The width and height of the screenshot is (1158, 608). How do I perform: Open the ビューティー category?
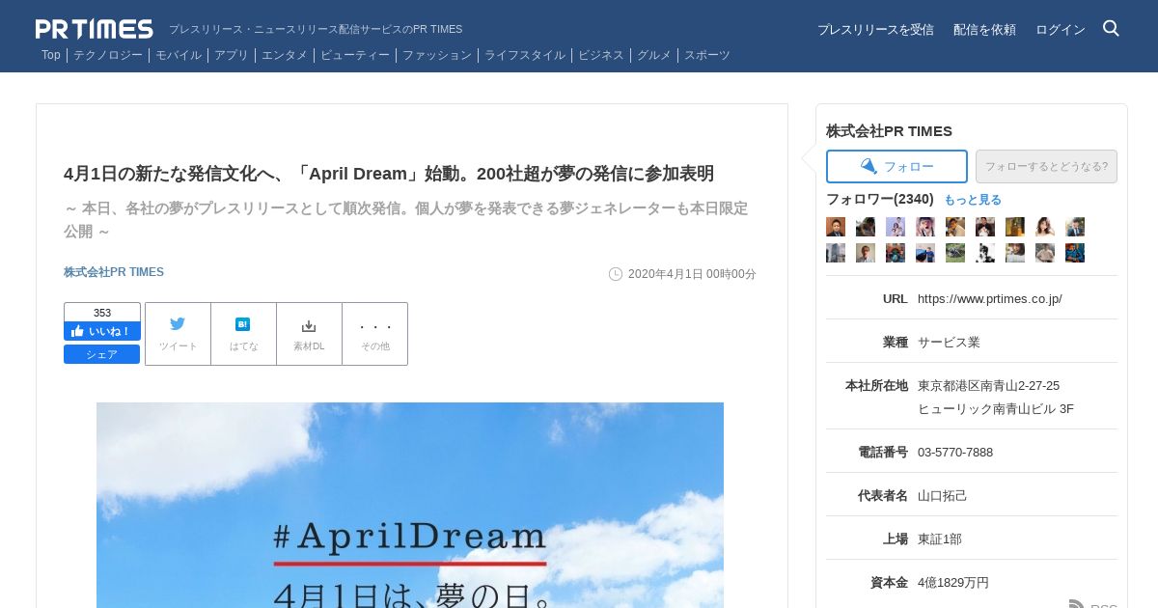coord(355,55)
